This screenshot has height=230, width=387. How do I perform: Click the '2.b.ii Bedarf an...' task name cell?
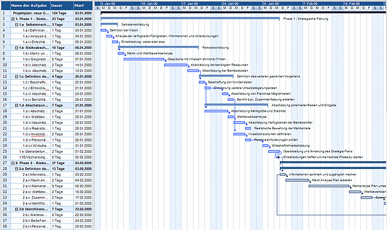coord(30,220)
